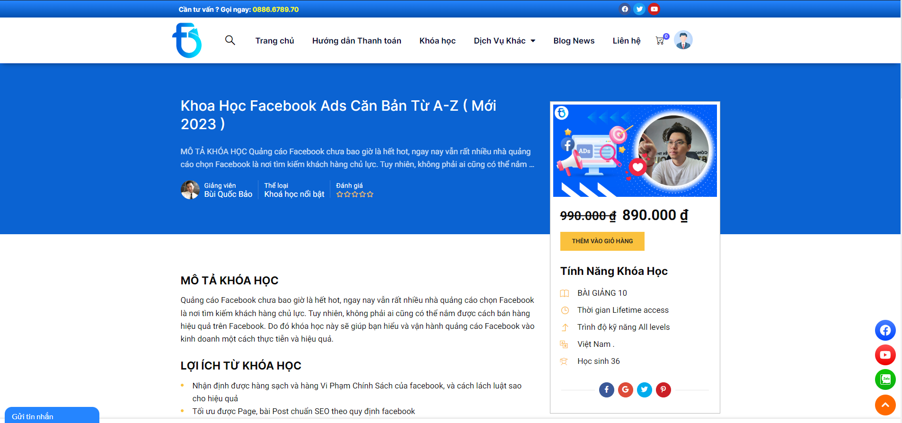This screenshot has height=423, width=902.
Task: Click text Học sinh 36
Action: point(599,361)
